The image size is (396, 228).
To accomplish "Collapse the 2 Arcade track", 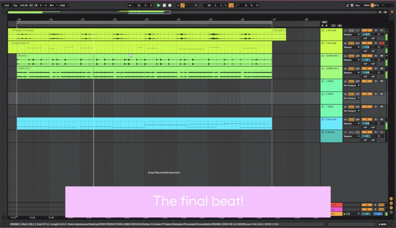I will [x=323, y=43].
